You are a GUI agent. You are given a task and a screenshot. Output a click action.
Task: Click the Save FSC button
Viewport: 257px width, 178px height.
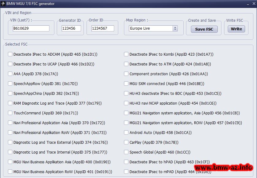pyautogui.click(x=204, y=29)
